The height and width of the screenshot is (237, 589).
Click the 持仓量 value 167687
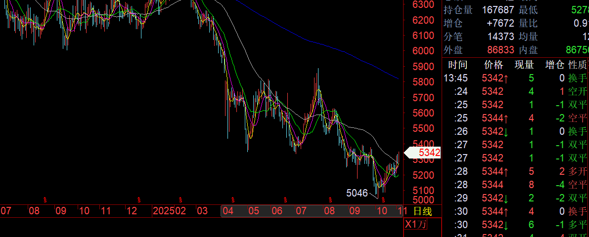pos(496,10)
